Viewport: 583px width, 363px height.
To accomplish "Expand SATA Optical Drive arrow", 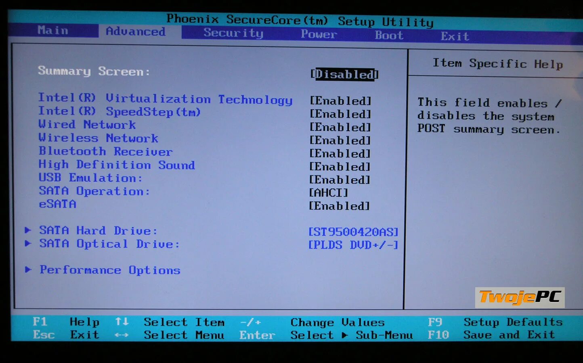I will (x=28, y=243).
